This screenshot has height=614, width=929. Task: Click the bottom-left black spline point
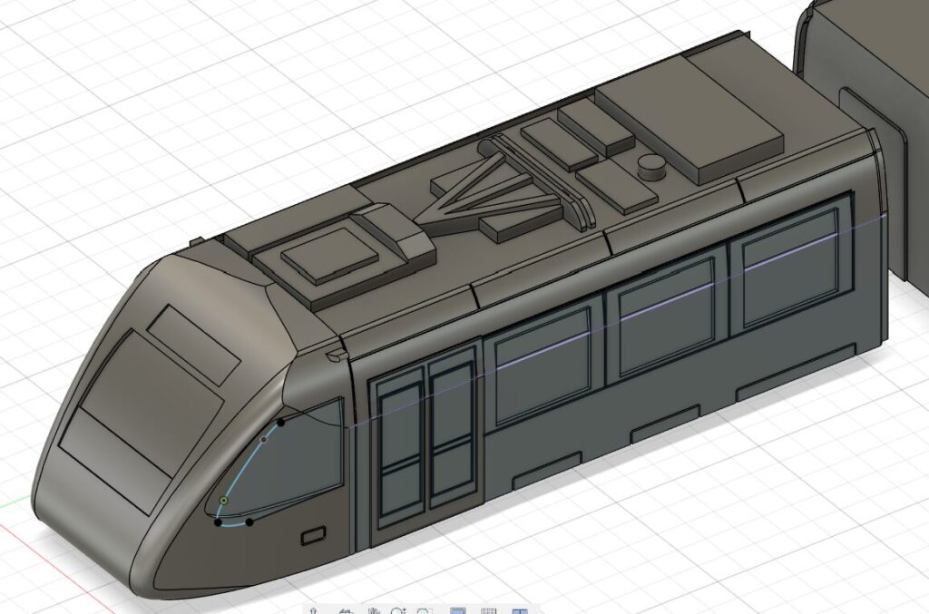click(218, 521)
